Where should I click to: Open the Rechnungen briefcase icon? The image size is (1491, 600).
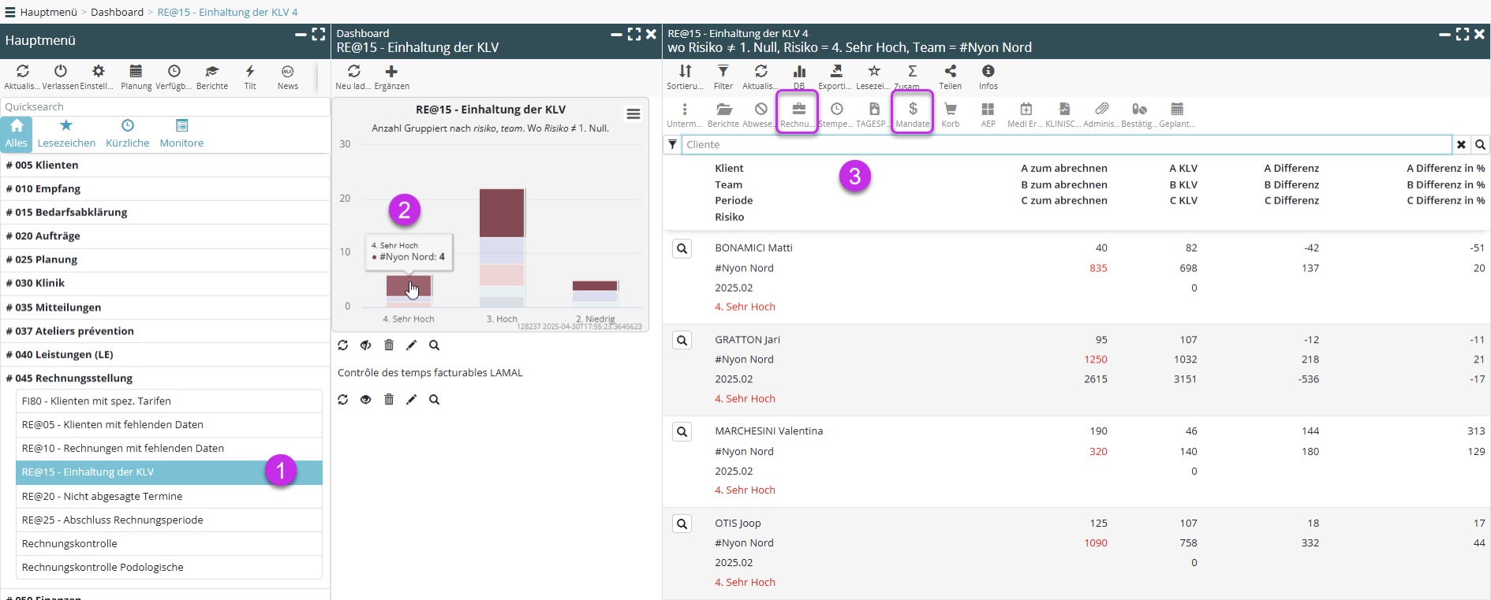[x=798, y=111]
